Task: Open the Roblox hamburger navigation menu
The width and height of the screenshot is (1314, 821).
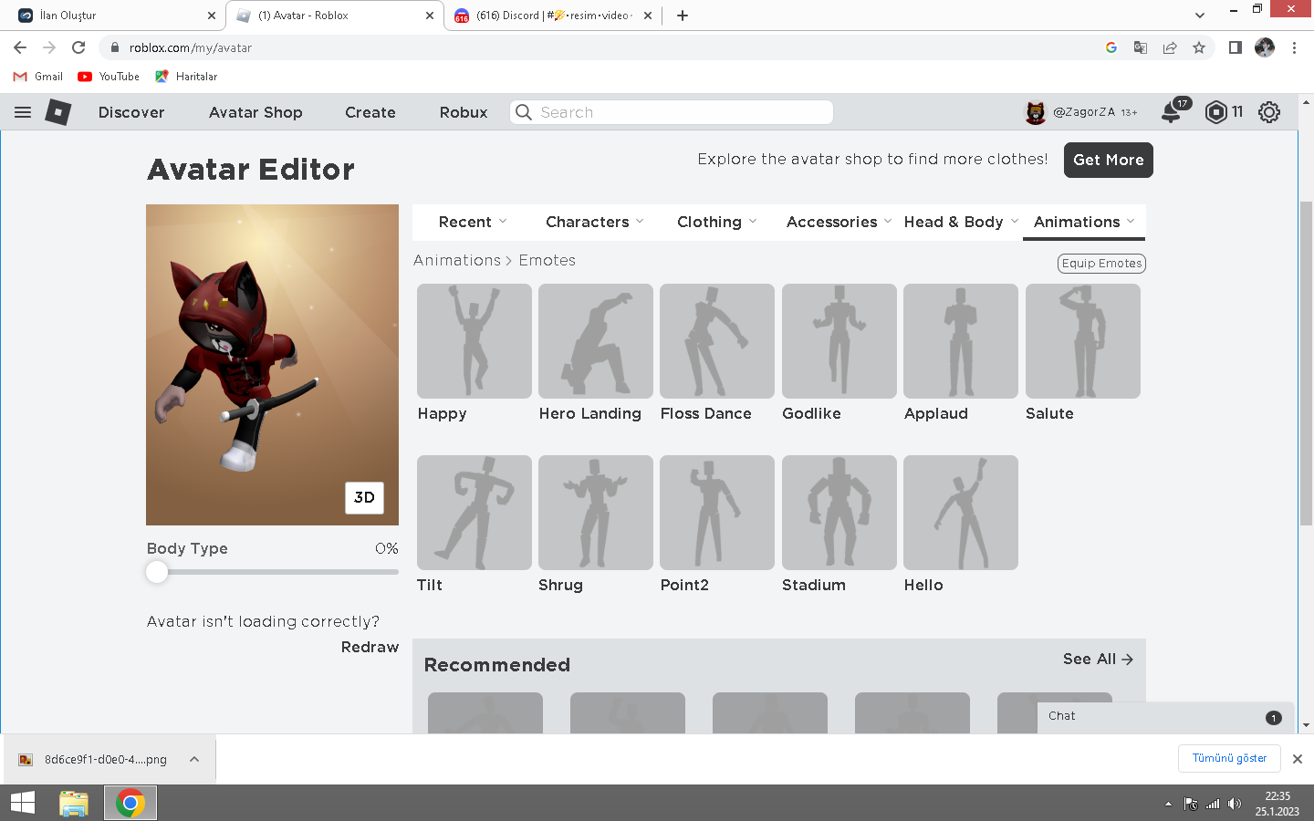Action: [23, 112]
